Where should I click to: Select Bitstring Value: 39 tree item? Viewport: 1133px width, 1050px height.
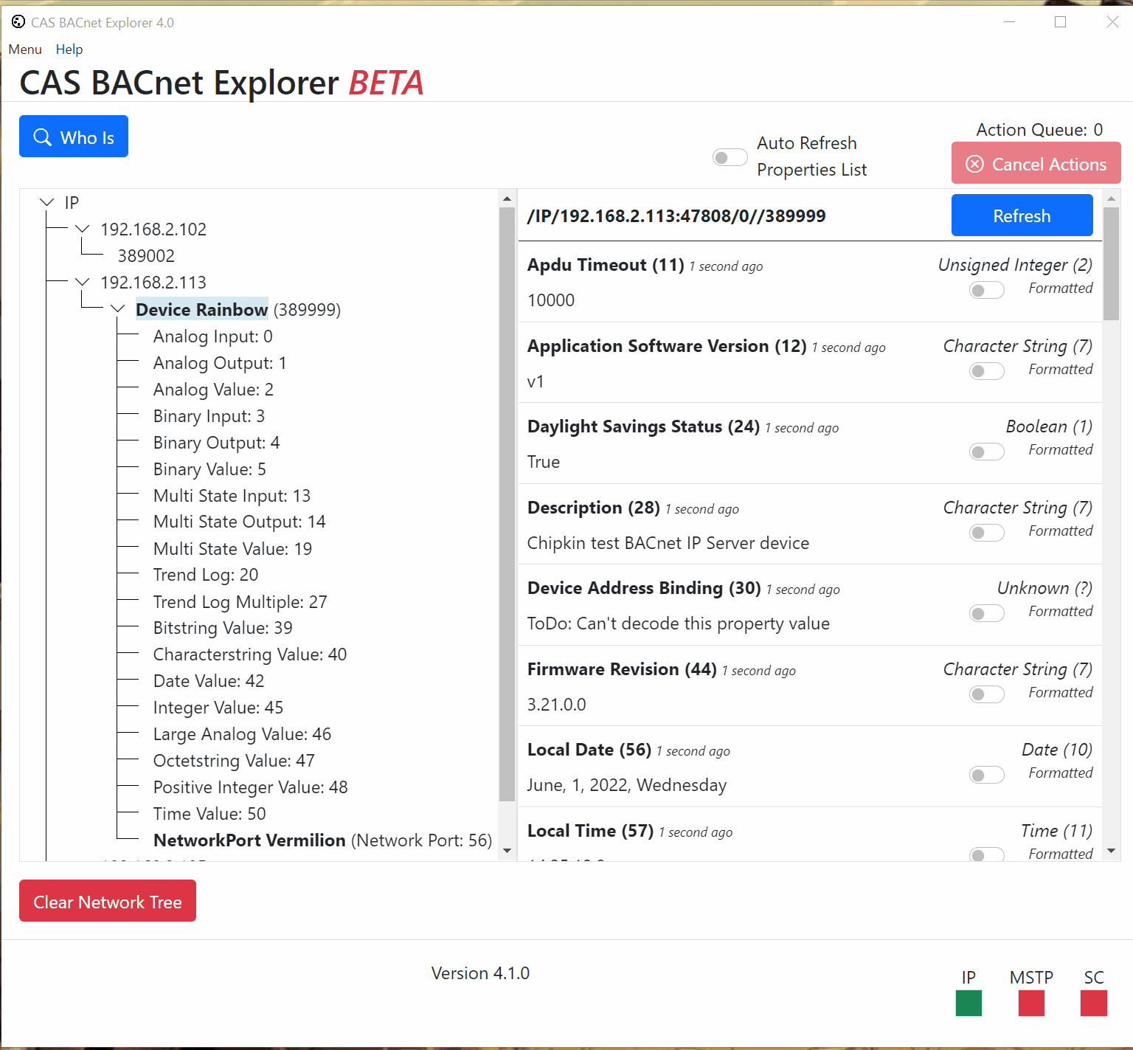(223, 628)
